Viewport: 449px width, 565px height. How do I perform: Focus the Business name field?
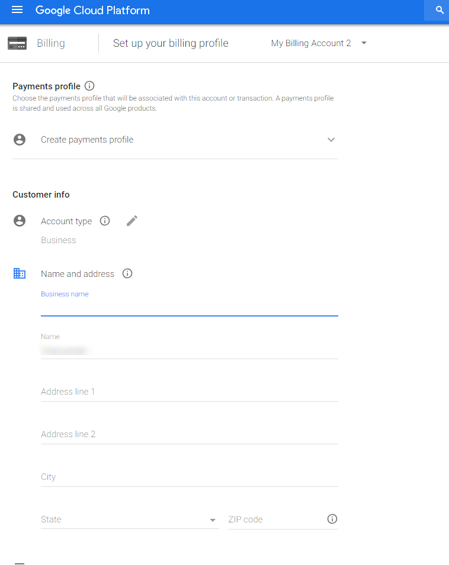tap(189, 307)
